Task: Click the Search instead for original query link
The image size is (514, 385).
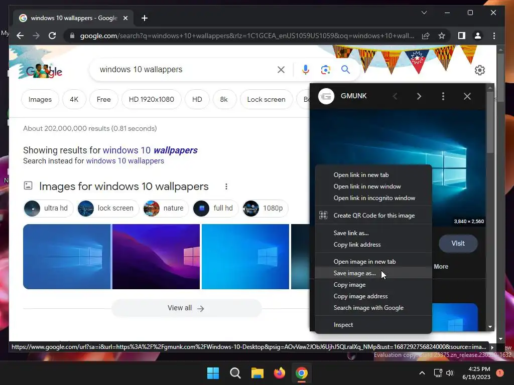Action: click(125, 161)
